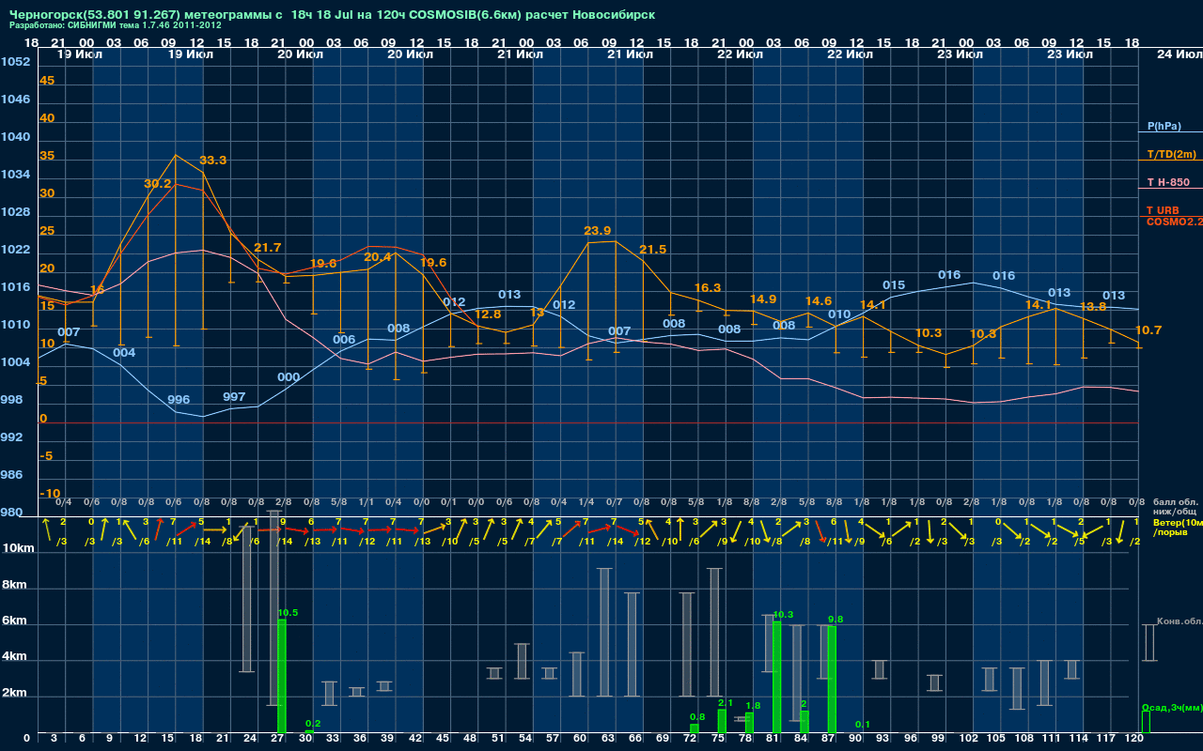
Task: Click the 2km height axis label
Action: [x=14, y=694]
